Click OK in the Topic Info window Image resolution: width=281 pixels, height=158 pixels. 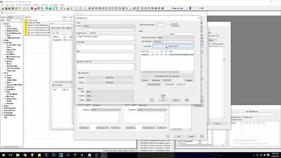[x=179, y=136]
